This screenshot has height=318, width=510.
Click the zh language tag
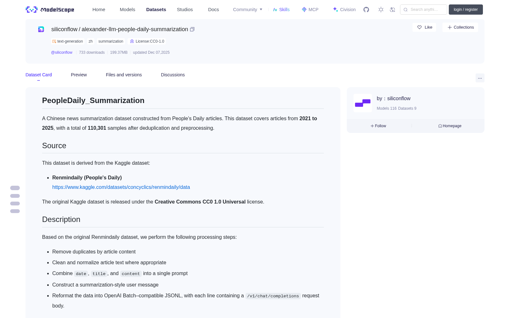coord(91,41)
